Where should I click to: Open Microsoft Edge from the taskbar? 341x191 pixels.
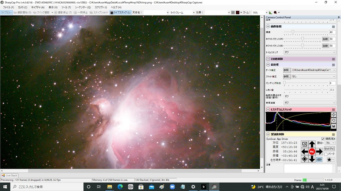coord(120,187)
